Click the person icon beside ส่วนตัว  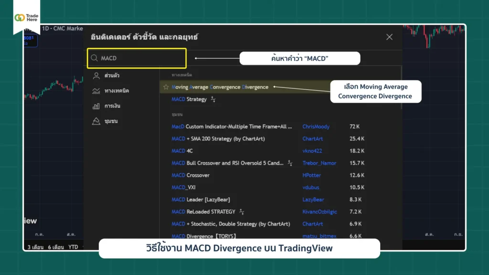tap(96, 75)
